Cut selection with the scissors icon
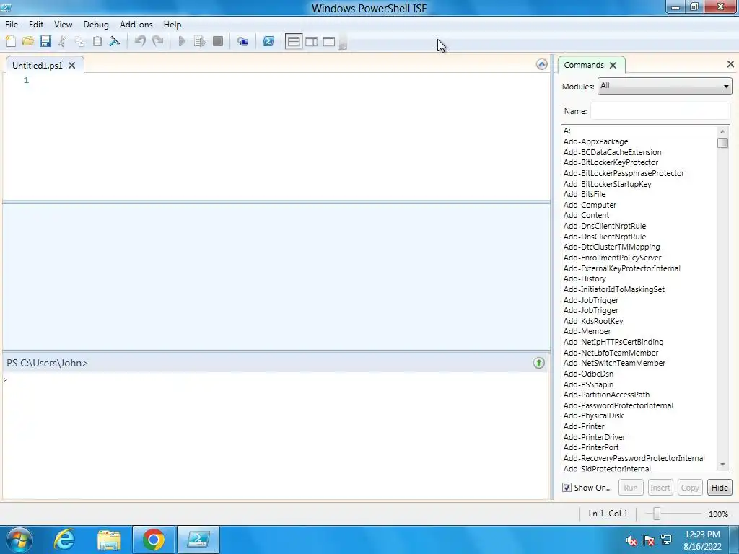Image resolution: width=739 pixels, height=554 pixels. pyautogui.click(x=62, y=41)
